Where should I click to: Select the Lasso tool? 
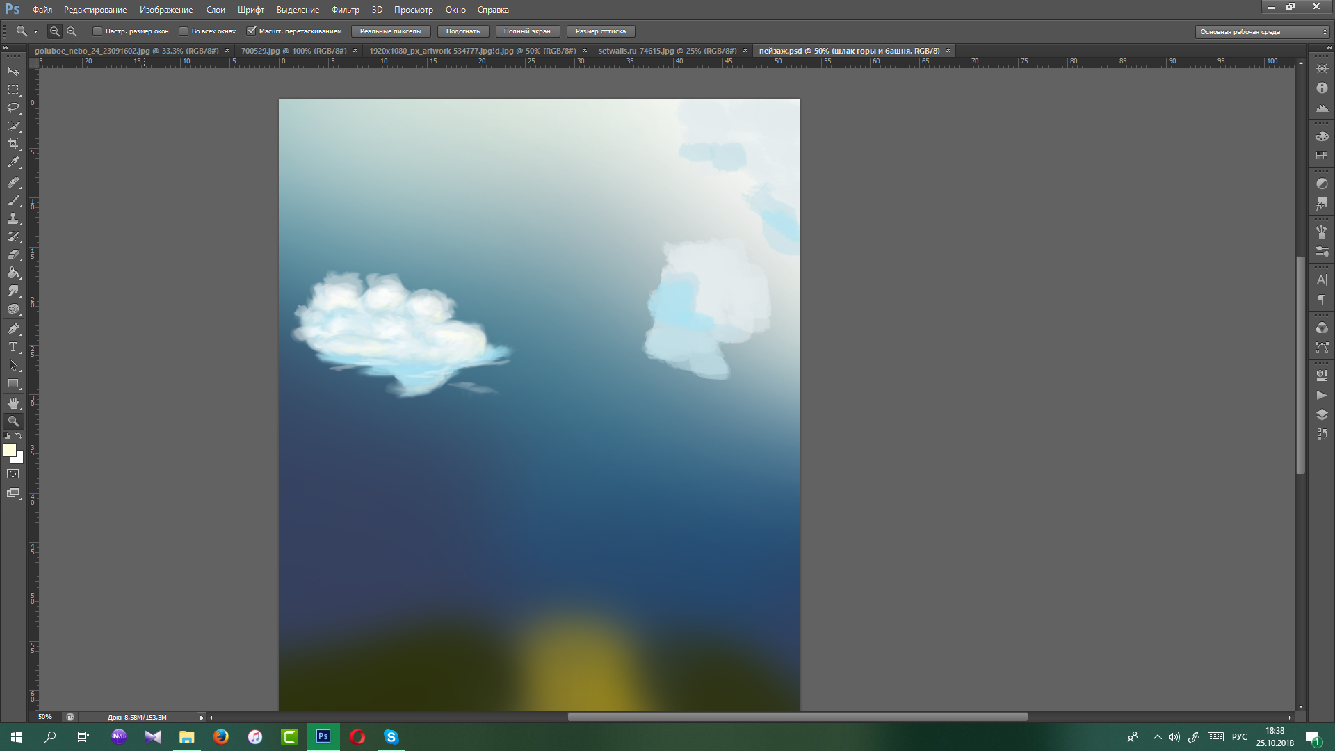[x=13, y=107]
